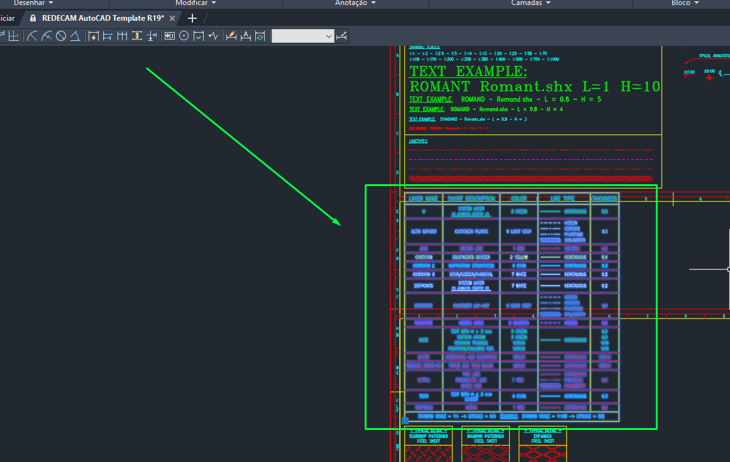Click the Radius dimension tool icon

click(x=32, y=36)
